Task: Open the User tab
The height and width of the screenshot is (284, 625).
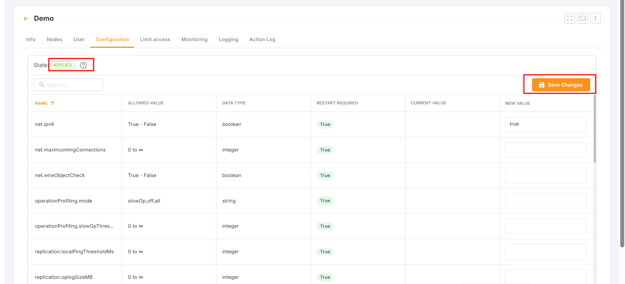Action: click(79, 39)
